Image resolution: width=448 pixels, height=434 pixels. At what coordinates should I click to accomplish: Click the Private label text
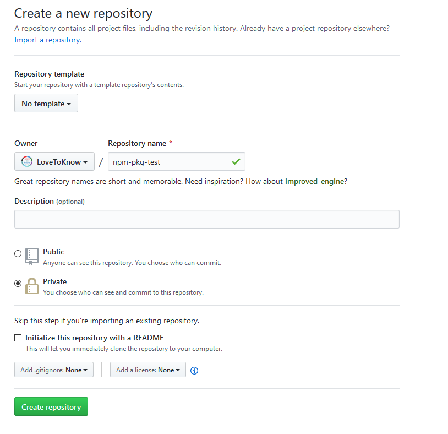coord(55,281)
